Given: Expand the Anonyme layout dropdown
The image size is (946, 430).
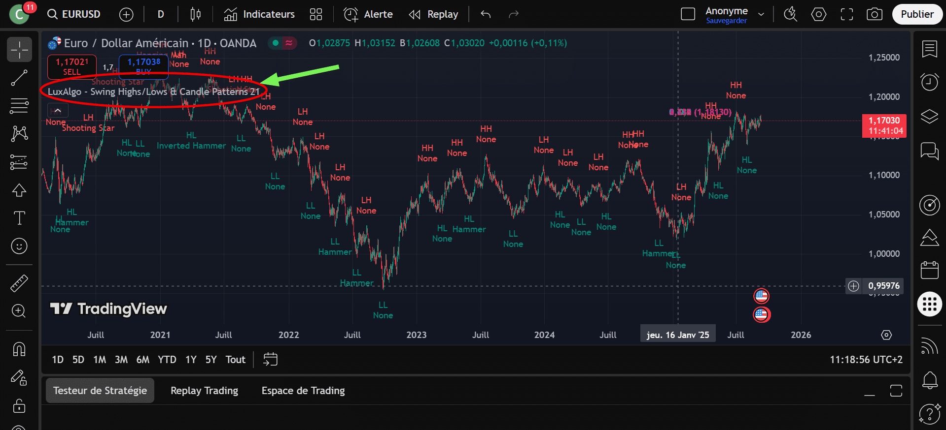Looking at the screenshot, I should tap(761, 14).
